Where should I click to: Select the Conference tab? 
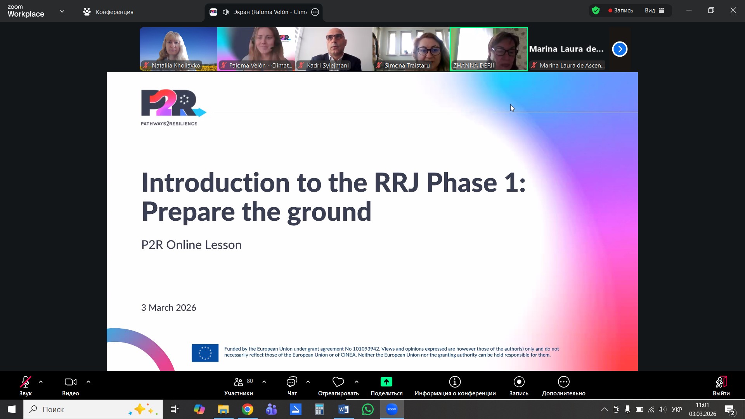108,12
